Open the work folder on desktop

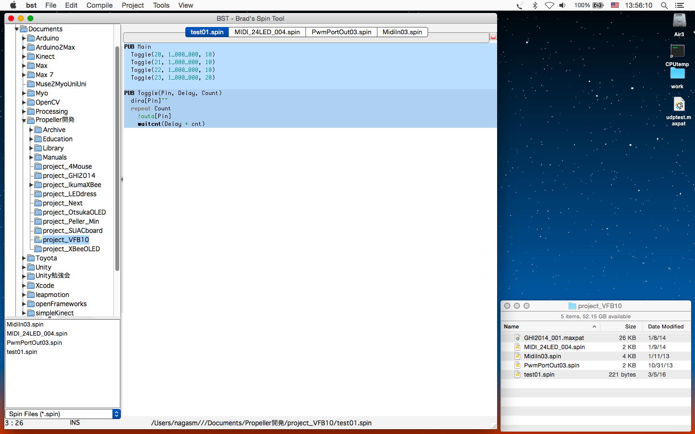pyautogui.click(x=677, y=74)
